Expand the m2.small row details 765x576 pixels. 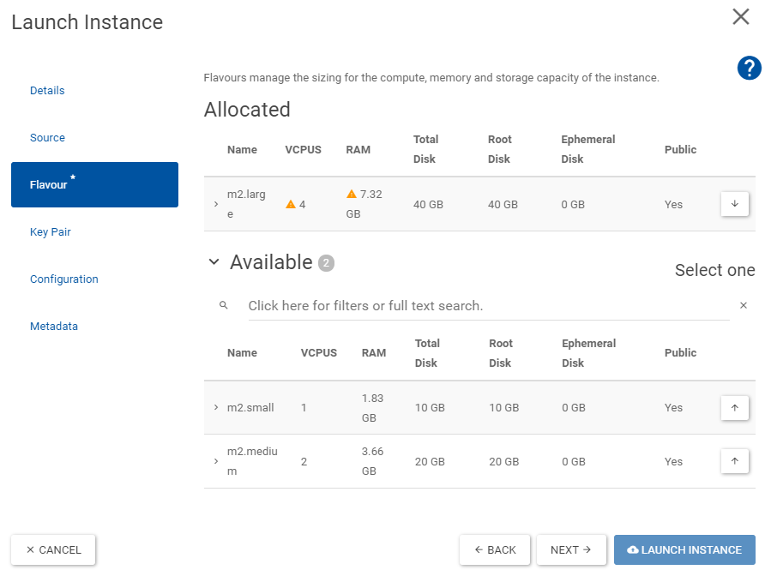(215, 408)
